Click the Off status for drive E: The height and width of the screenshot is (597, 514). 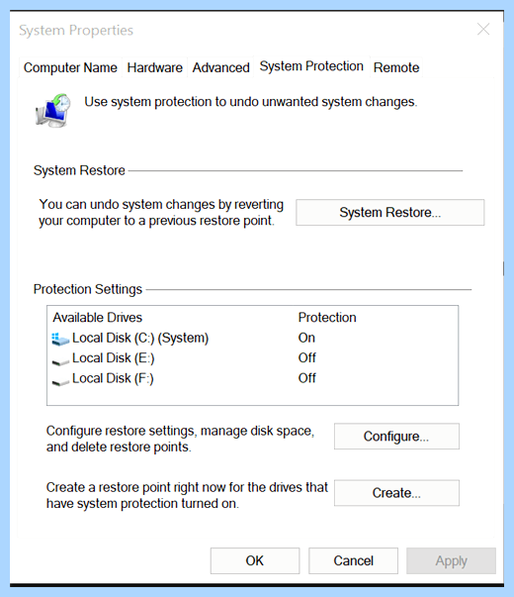coord(307,357)
